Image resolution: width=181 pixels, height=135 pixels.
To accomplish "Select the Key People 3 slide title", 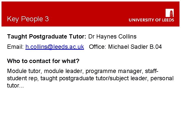I will (x=28, y=19).
